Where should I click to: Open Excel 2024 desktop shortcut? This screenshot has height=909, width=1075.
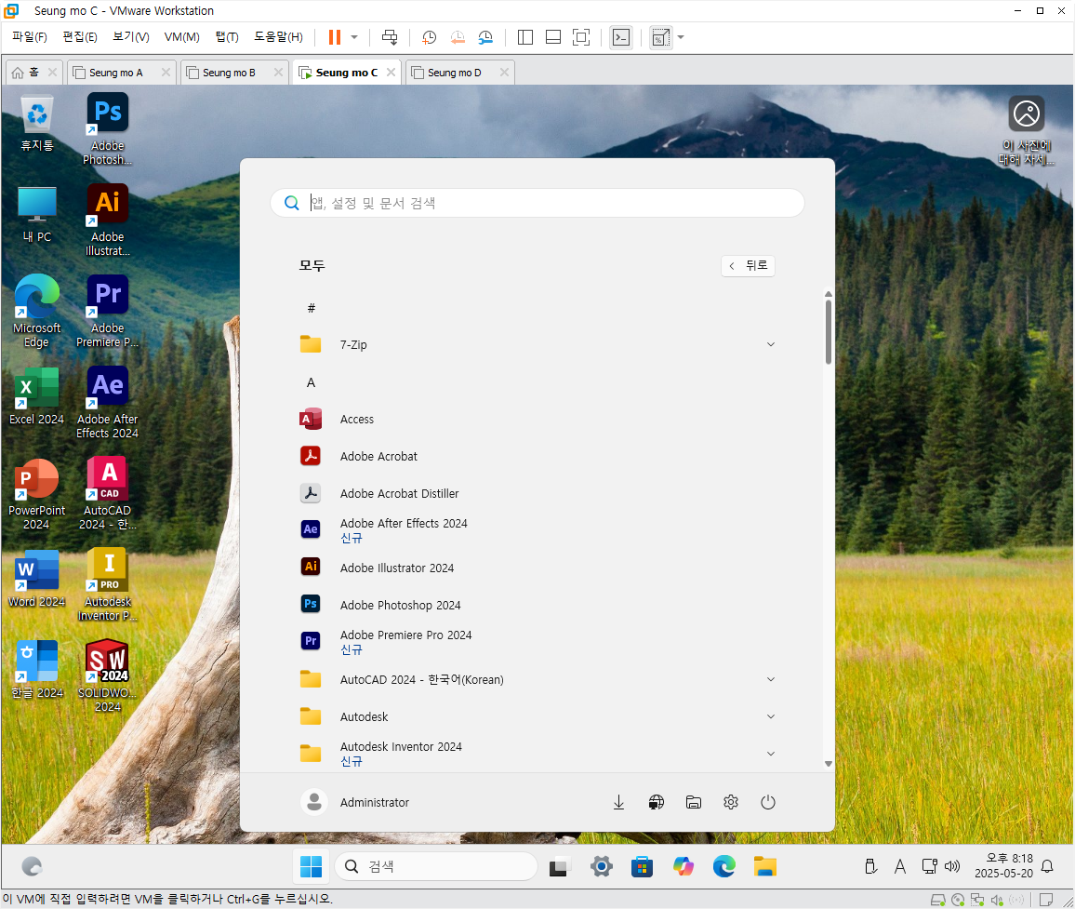point(36,395)
